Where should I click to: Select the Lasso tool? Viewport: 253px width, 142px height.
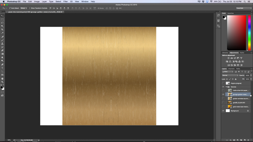tap(2, 23)
